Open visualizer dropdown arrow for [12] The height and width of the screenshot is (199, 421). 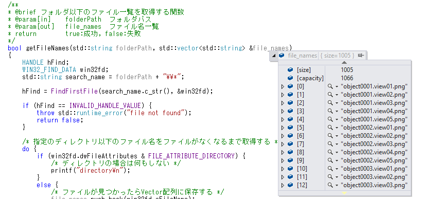tap(337, 186)
